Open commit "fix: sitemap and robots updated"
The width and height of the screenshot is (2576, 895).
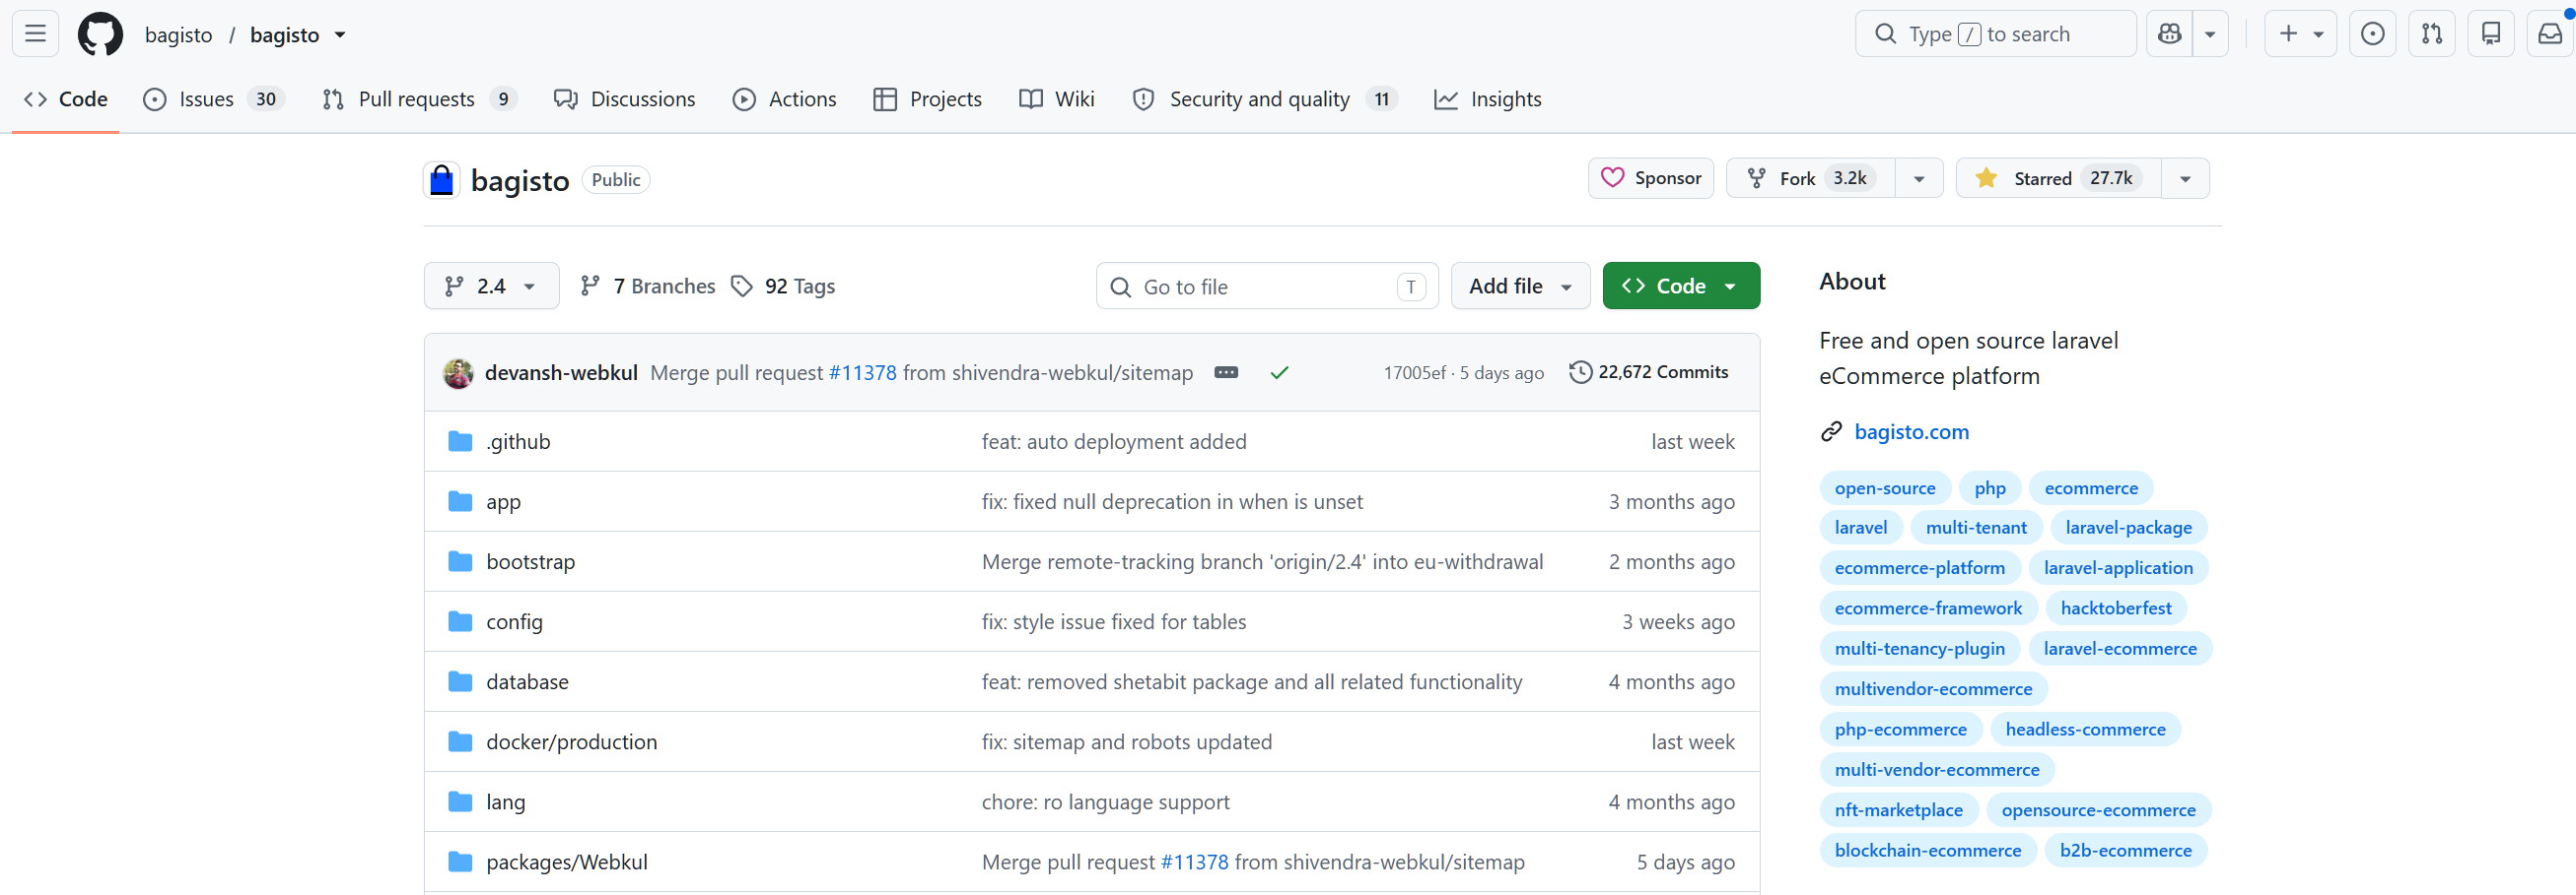click(1127, 741)
